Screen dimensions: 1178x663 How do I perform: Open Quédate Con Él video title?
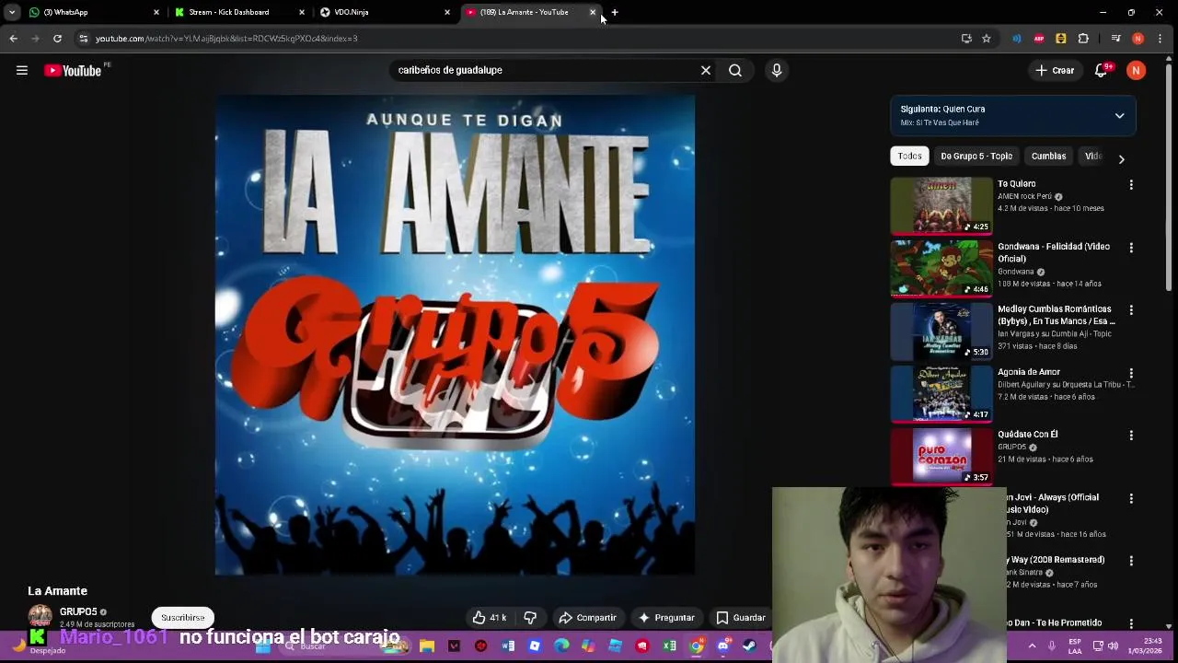(x=1028, y=435)
